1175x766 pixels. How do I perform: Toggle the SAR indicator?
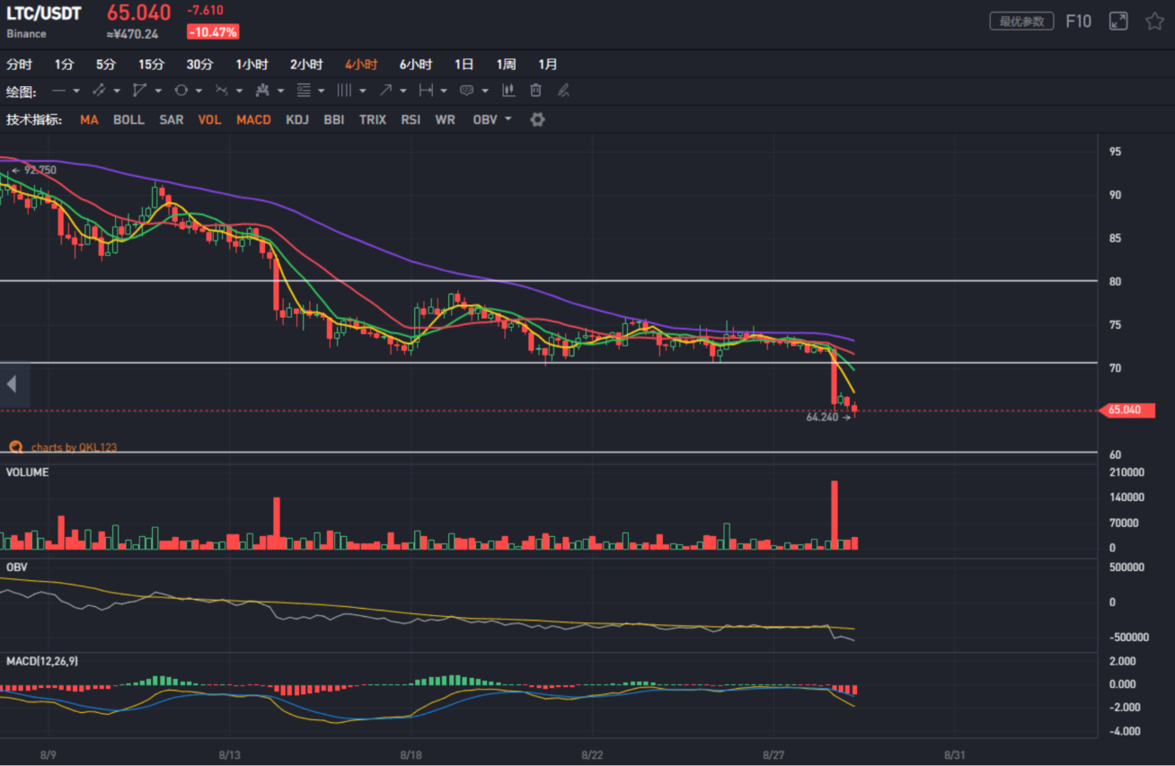point(172,119)
